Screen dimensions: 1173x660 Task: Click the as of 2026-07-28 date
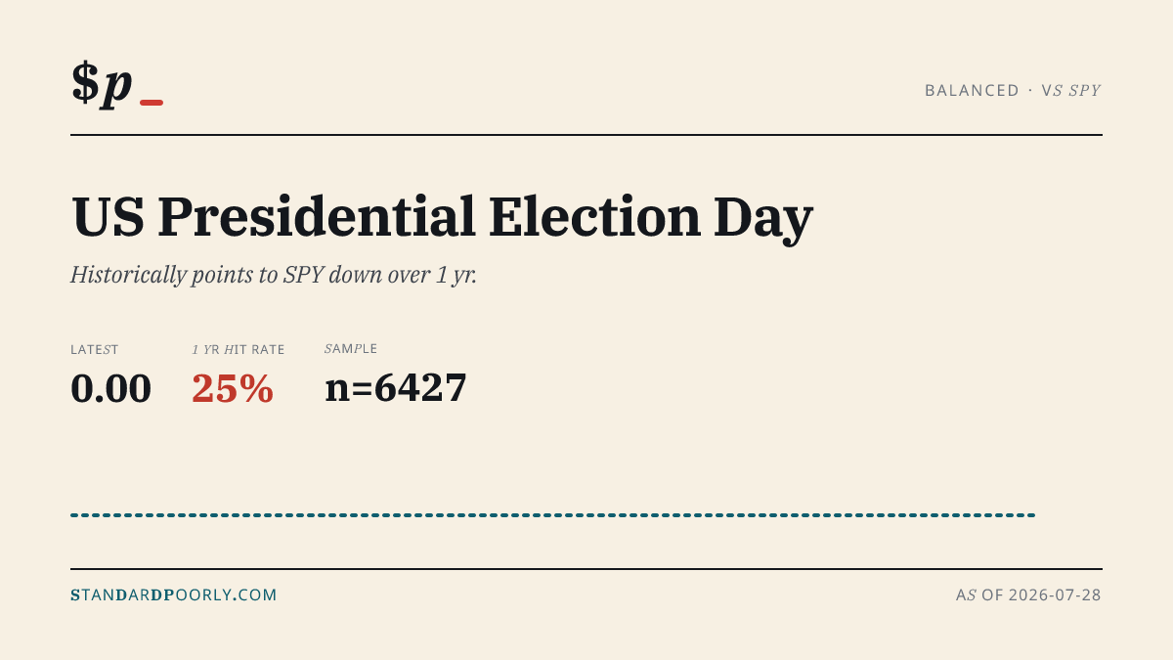(x=1028, y=594)
